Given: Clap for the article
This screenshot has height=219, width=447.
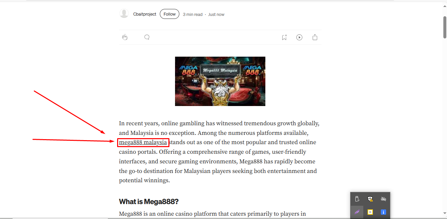Looking at the screenshot, I should pos(125,37).
